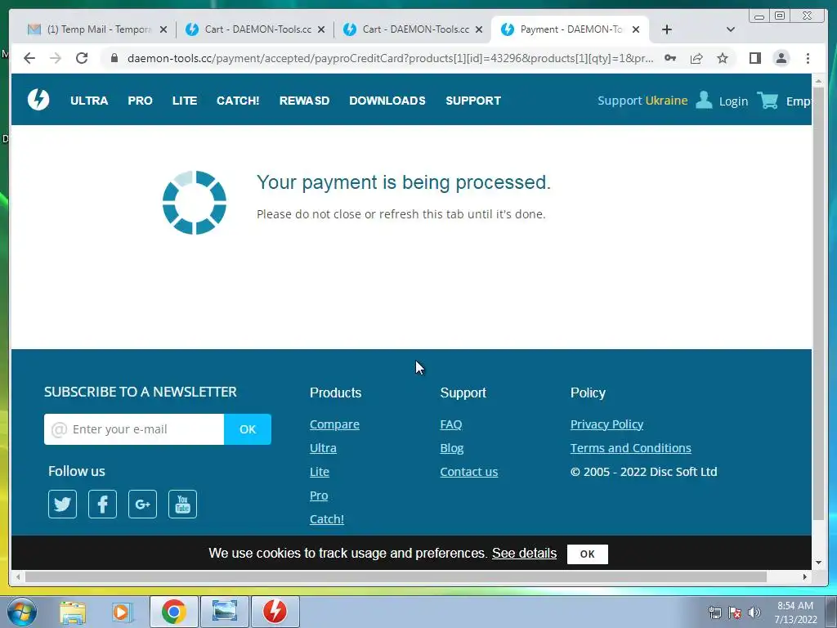Open Compare products link
The height and width of the screenshot is (628, 837).
[x=334, y=424]
